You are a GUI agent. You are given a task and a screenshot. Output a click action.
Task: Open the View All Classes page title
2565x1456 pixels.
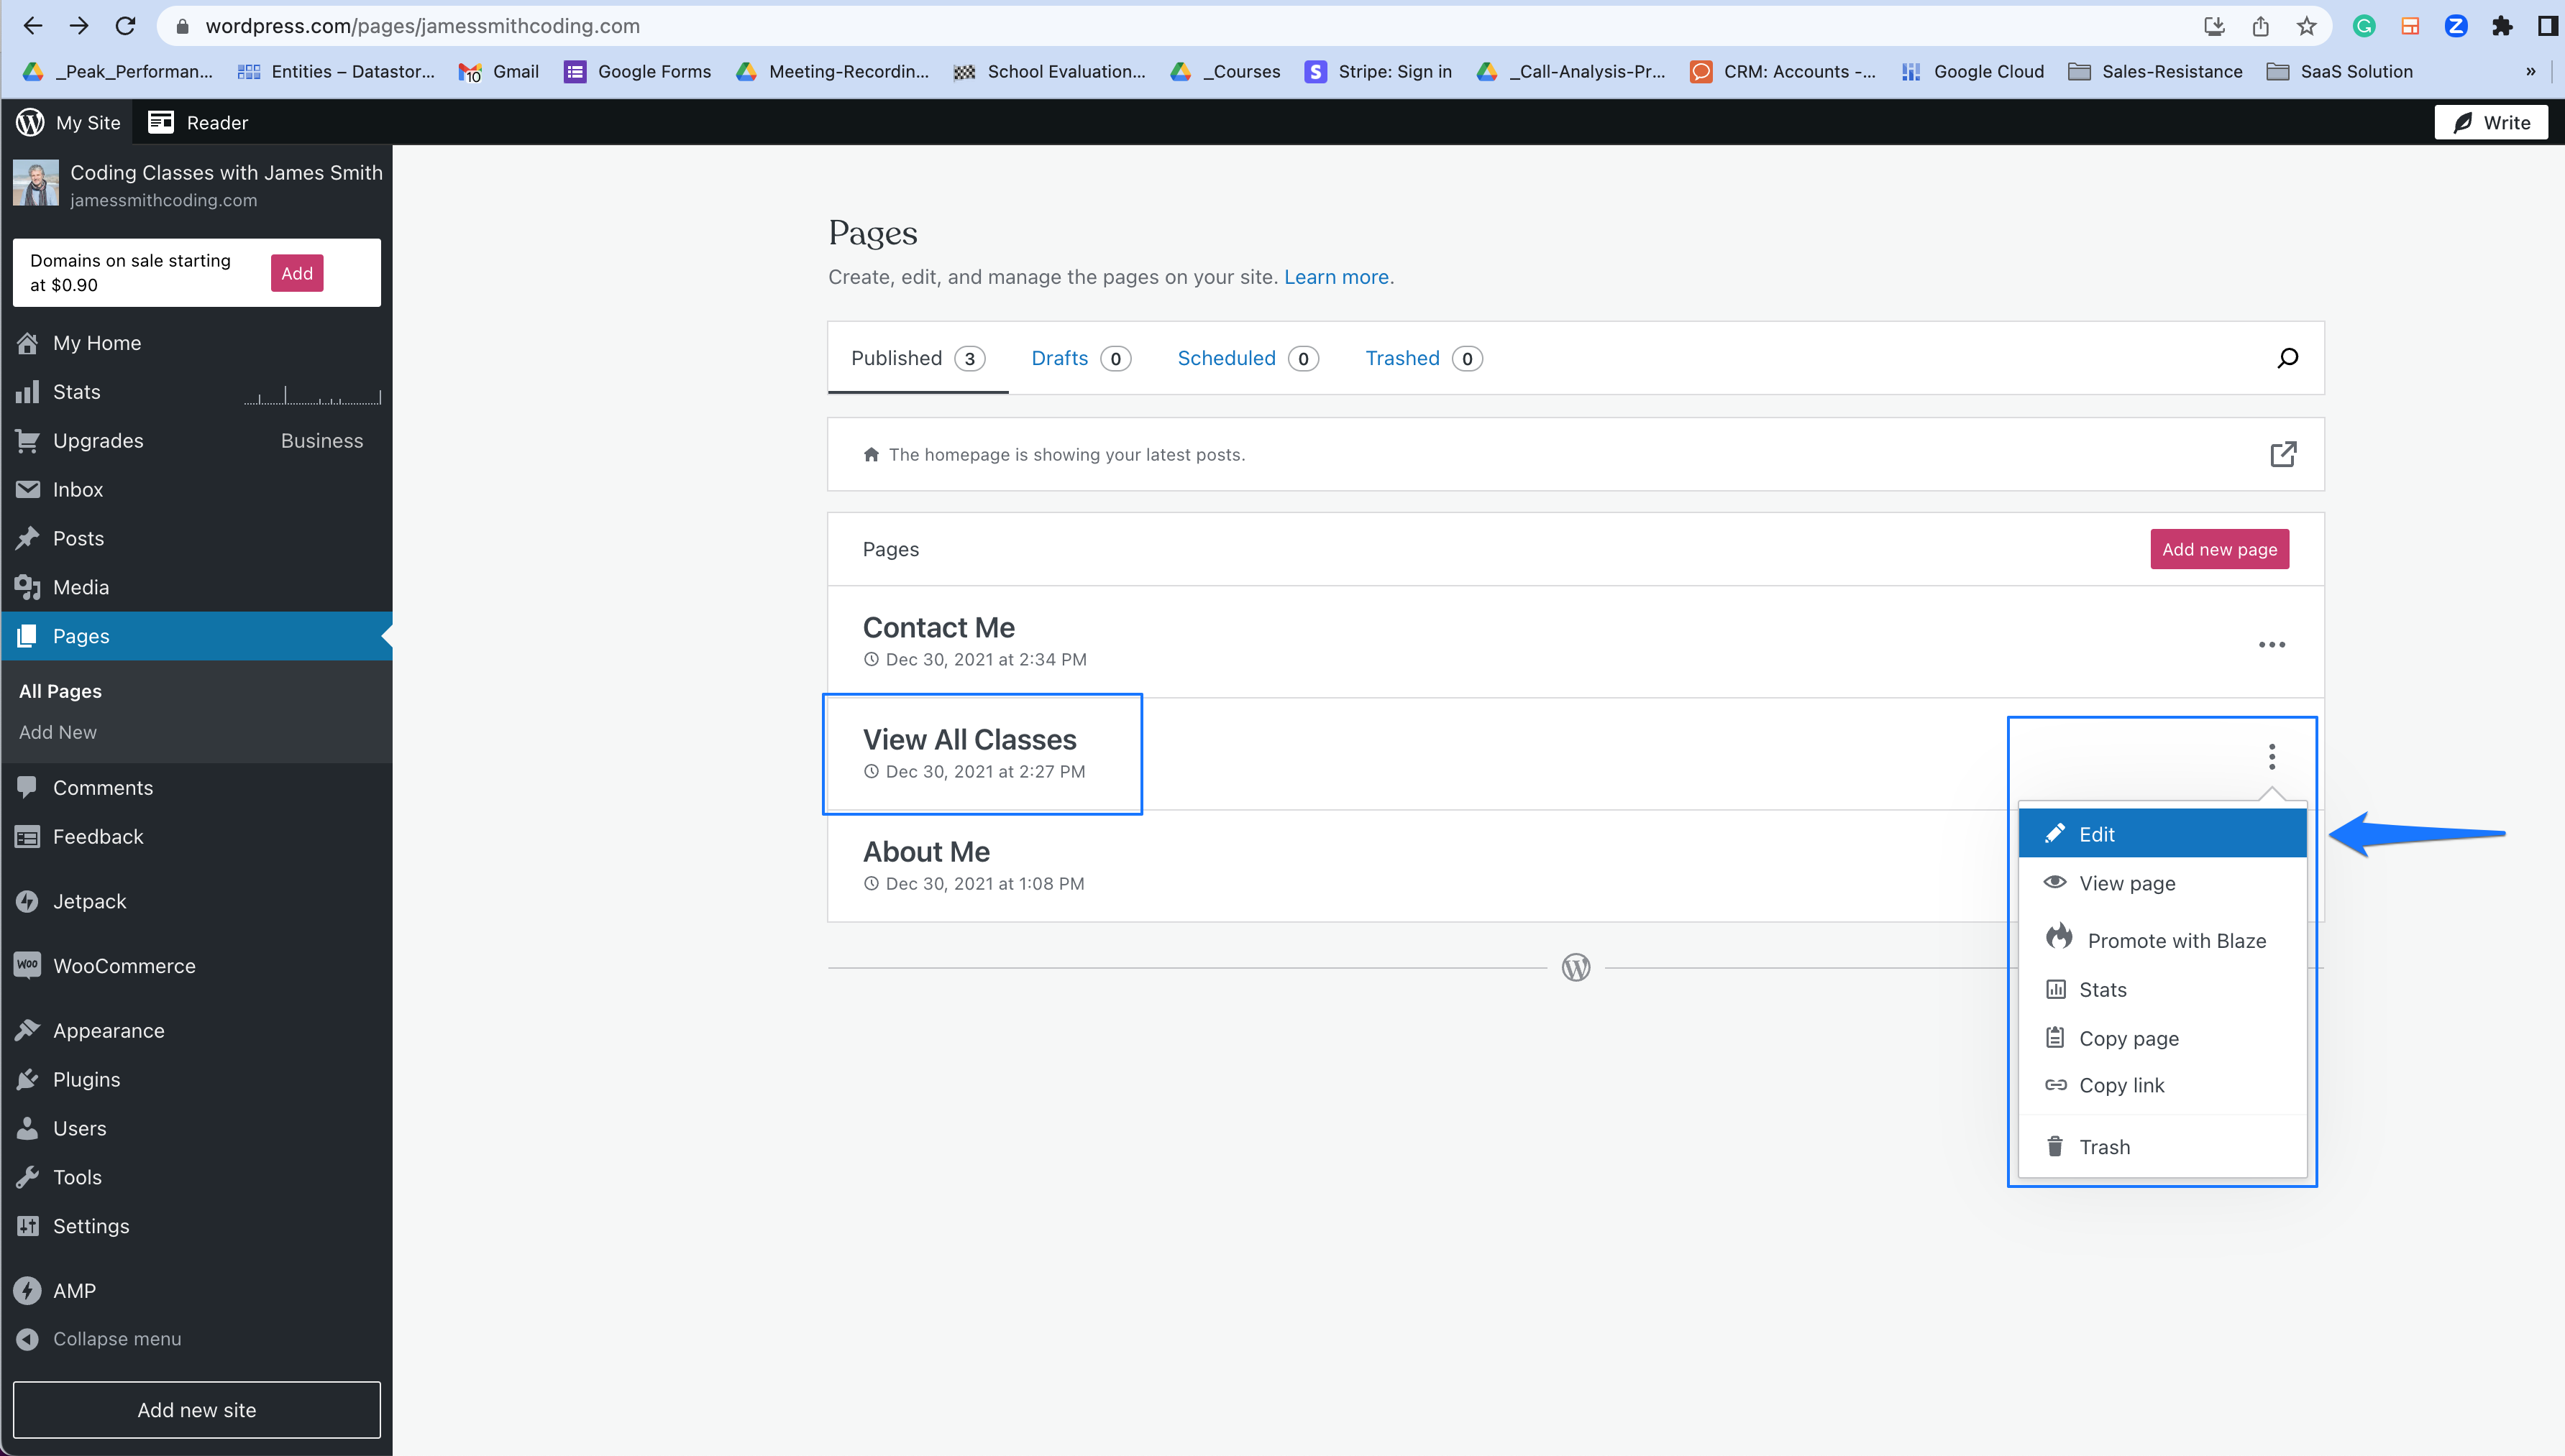point(969,739)
